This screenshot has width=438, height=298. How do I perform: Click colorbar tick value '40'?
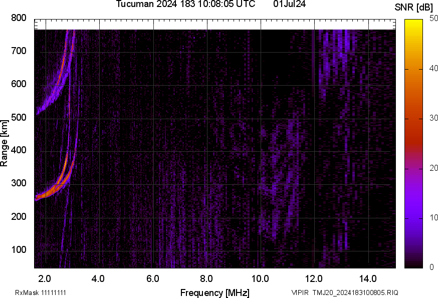point(433,68)
